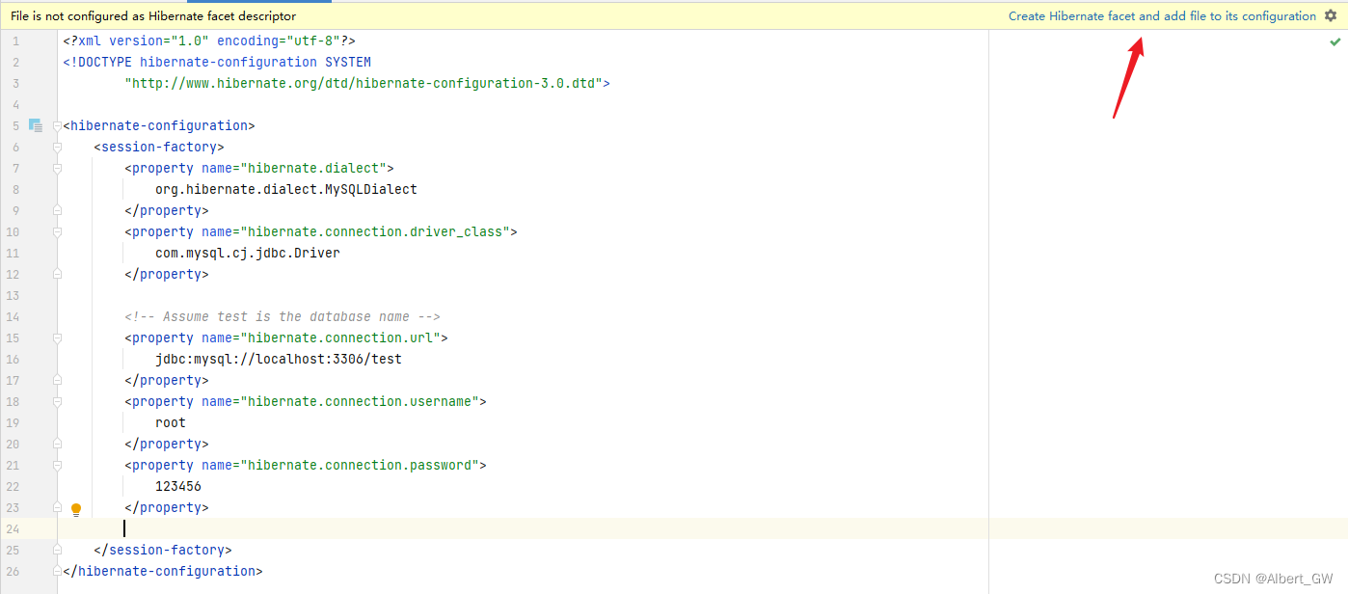Click the Hibernate gutter icon beside line 5
Viewport: 1348px width, 594px height.
(36, 124)
